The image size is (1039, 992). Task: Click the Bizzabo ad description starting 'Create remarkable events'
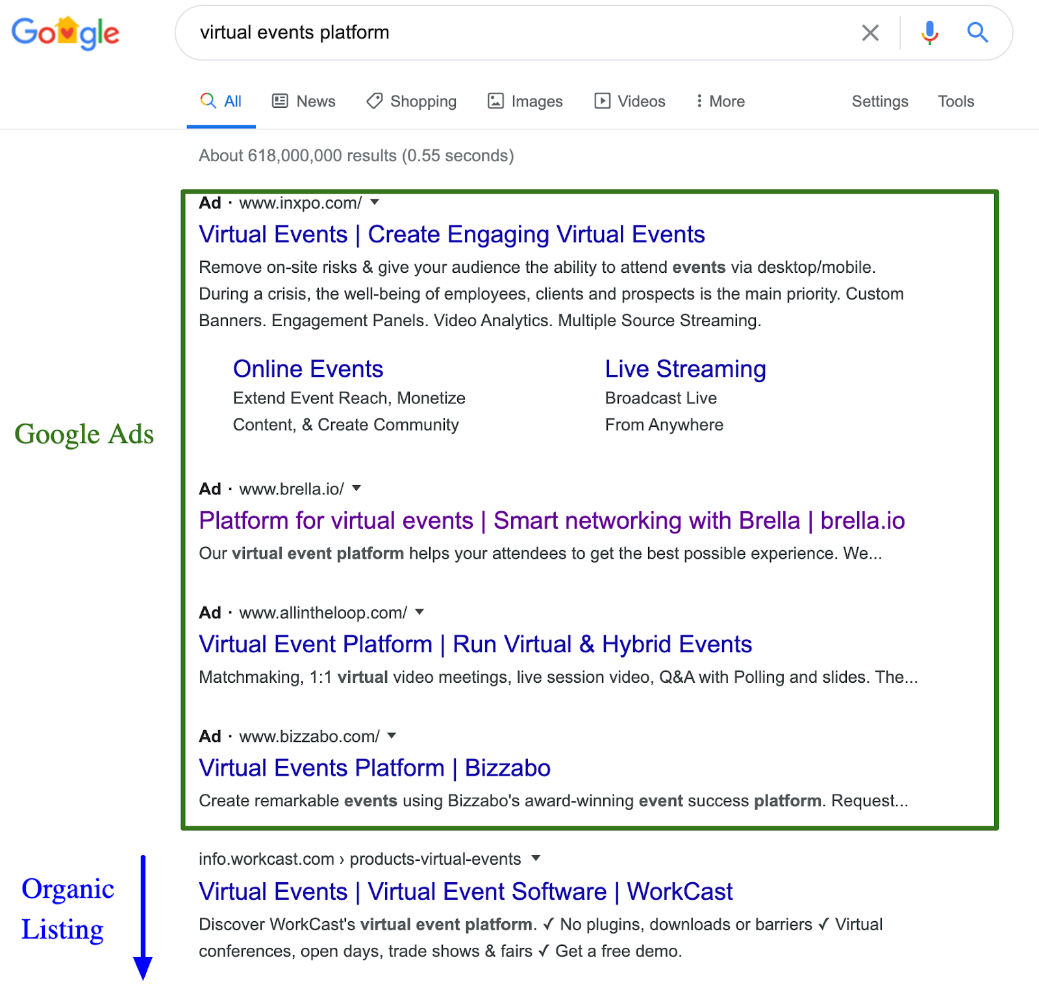pos(553,801)
